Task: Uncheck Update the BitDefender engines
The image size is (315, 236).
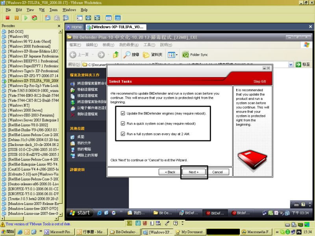Action: [x=123, y=113]
